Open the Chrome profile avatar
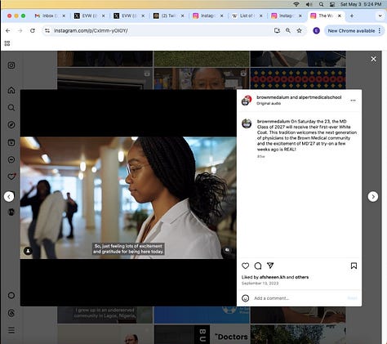 click(316, 31)
